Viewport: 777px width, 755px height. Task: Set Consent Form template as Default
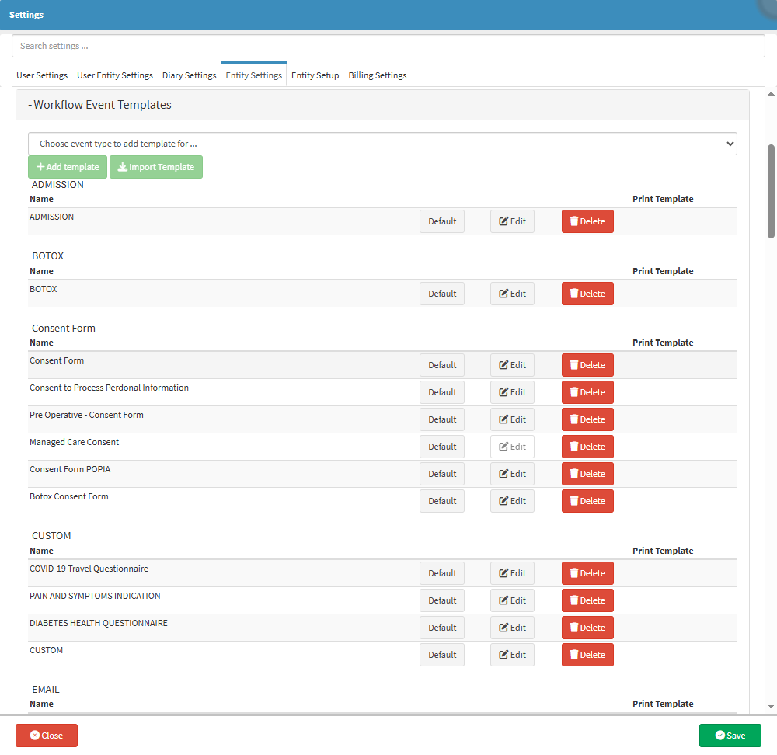(442, 365)
